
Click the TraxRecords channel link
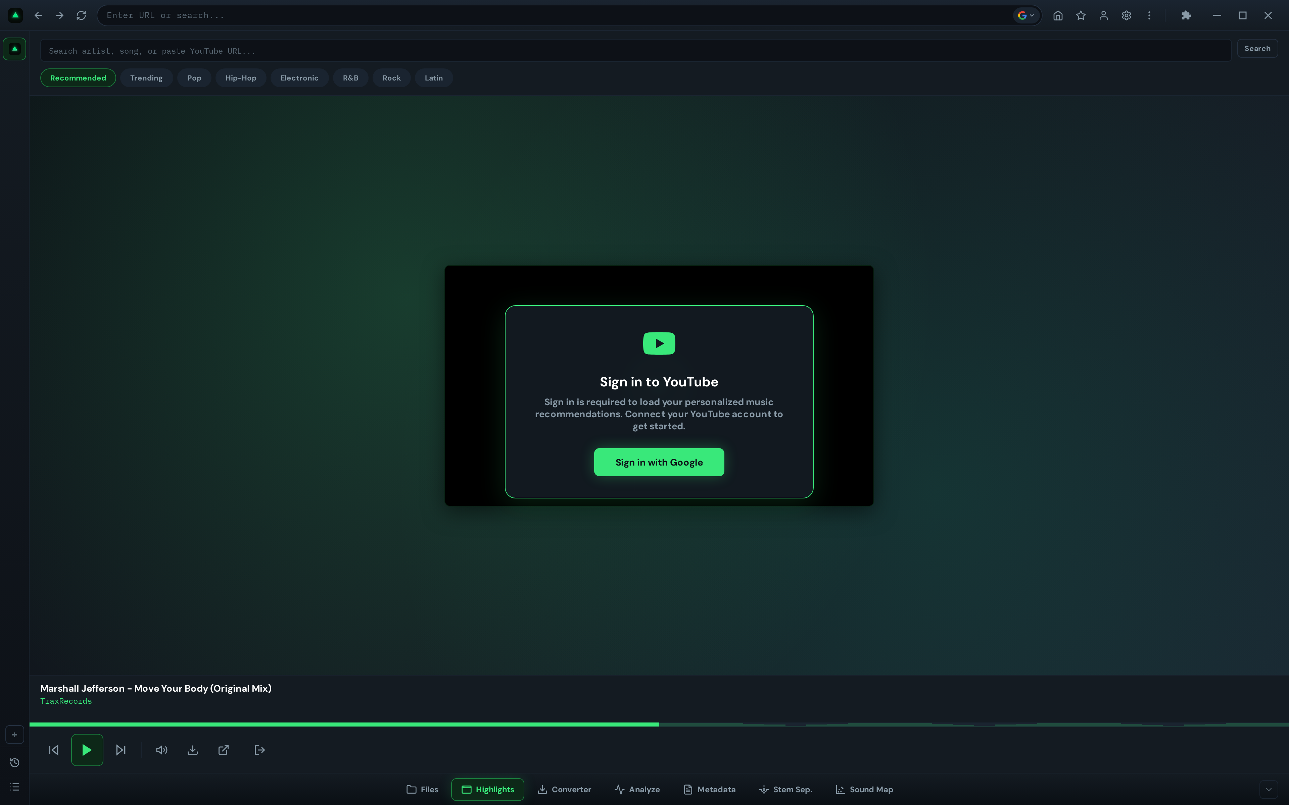[66, 701]
